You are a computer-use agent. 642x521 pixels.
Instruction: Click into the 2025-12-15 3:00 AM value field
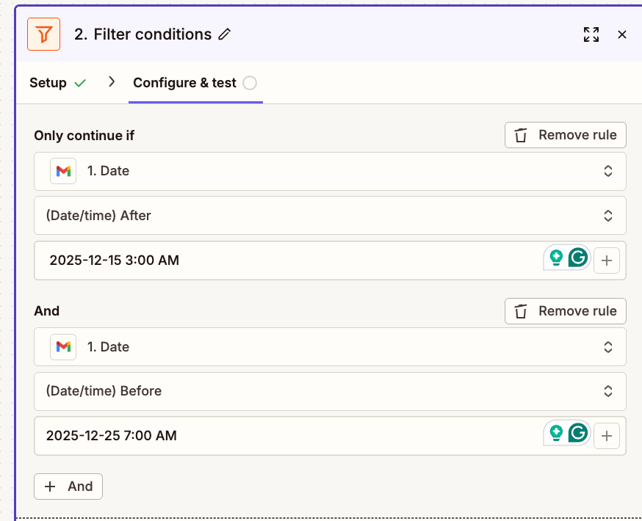286,260
